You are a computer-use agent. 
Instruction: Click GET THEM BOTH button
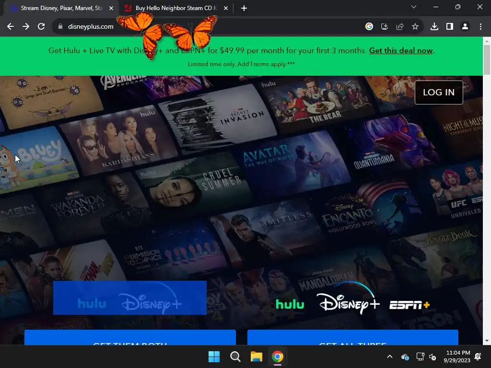coord(130,337)
